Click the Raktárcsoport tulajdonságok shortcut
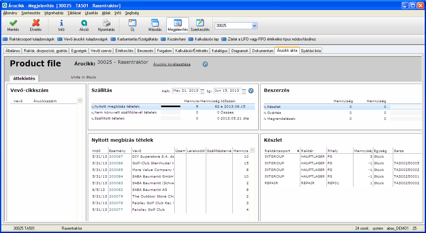The image size is (426, 233). 29,39
